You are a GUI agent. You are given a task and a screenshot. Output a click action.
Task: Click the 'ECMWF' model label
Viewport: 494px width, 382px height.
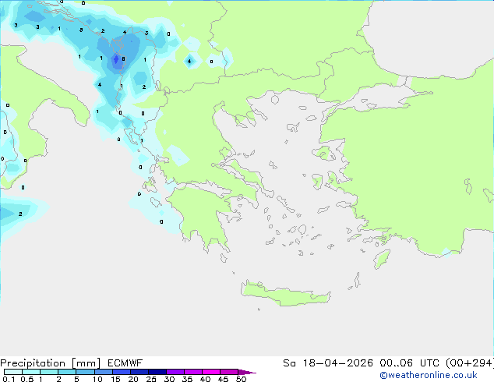pos(125,363)
